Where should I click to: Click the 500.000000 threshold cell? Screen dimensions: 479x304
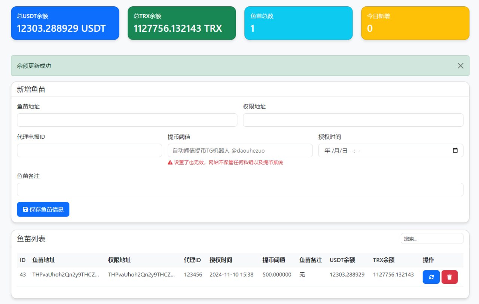click(x=277, y=274)
